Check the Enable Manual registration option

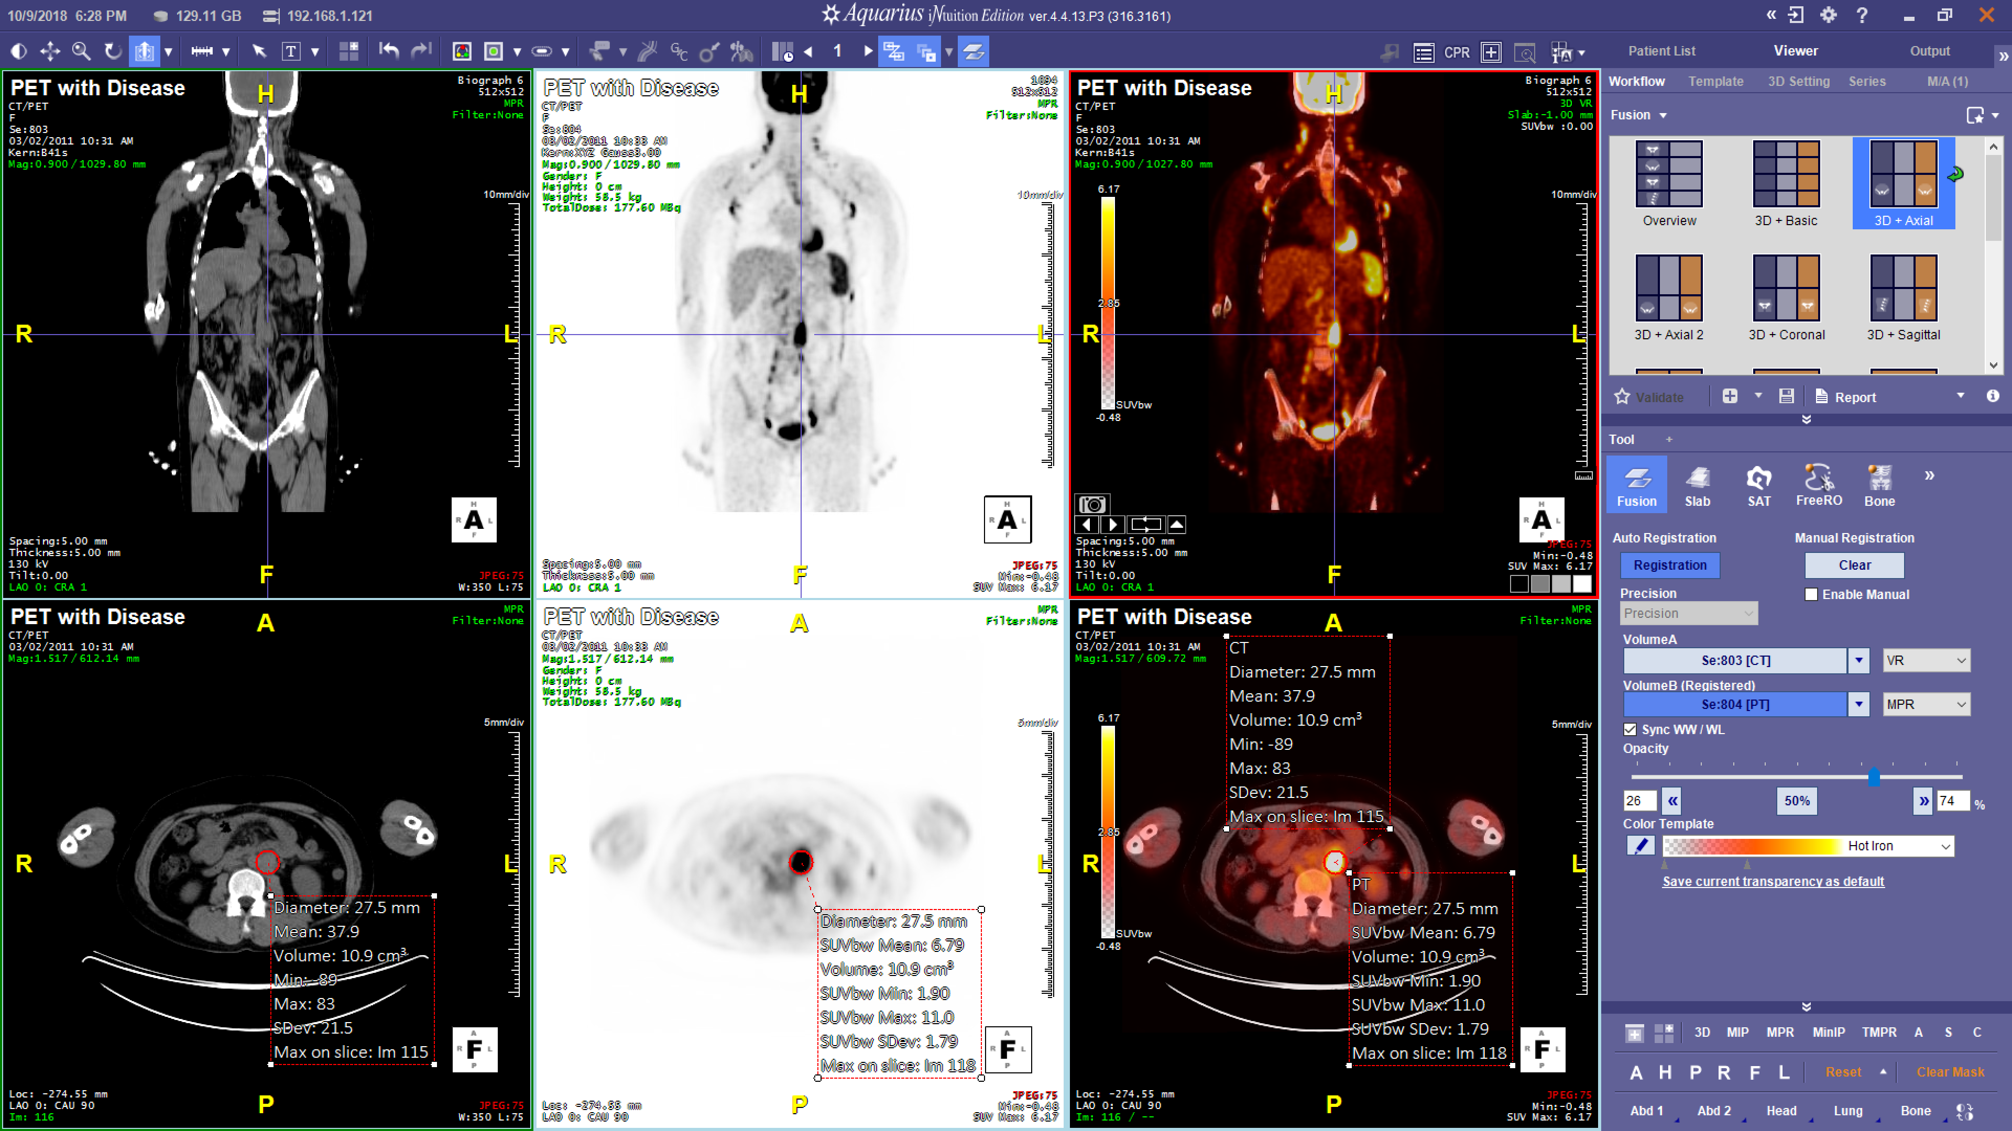[1811, 594]
